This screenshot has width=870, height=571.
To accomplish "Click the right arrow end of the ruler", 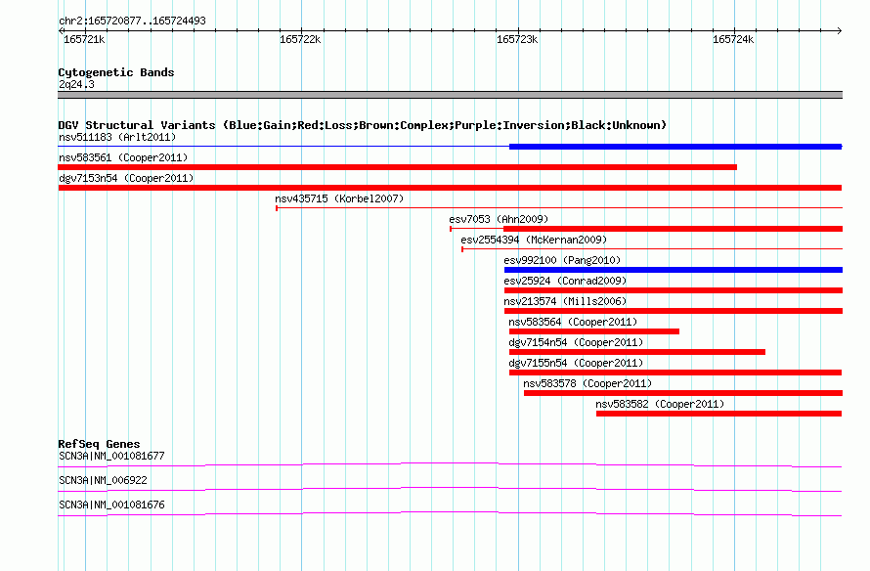I will pyautogui.click(x=840, y=30).
